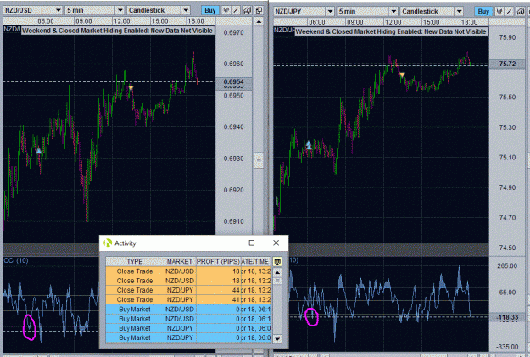This screenshot has width=530, height=357.
Task: Select the Close Trade NZD/JPY row with 44 pips
Action: 188,290
